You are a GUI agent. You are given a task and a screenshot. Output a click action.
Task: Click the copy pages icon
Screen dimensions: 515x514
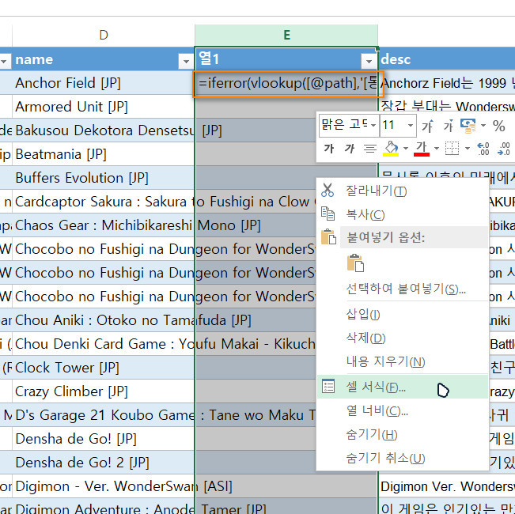point(328,214)
